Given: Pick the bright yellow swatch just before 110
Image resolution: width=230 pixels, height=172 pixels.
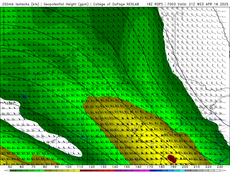Looking at the screenshot, I should point(77,171).
